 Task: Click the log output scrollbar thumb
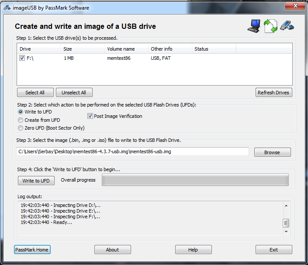(286, 223)
